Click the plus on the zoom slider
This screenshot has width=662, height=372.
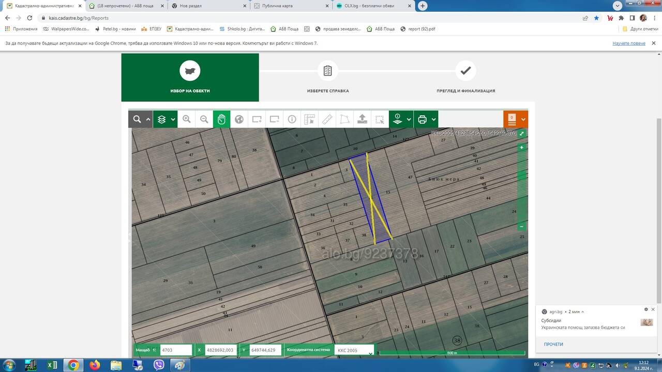pos(522,148)
